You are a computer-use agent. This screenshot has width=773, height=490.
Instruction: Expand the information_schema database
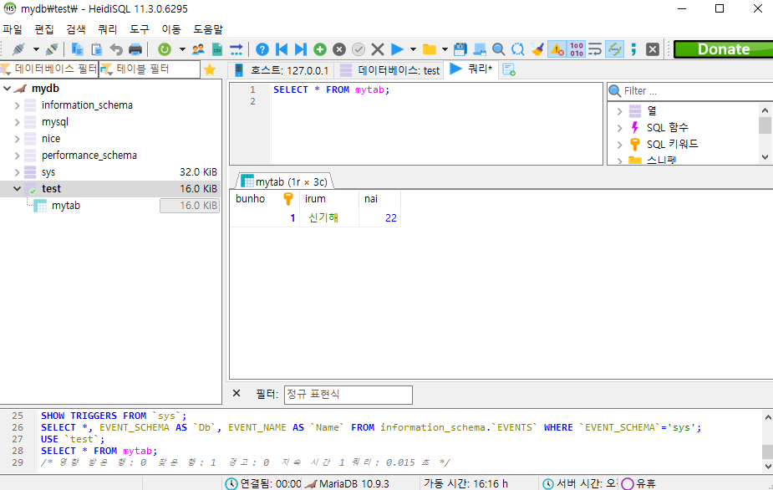click(x=18, y=105)
